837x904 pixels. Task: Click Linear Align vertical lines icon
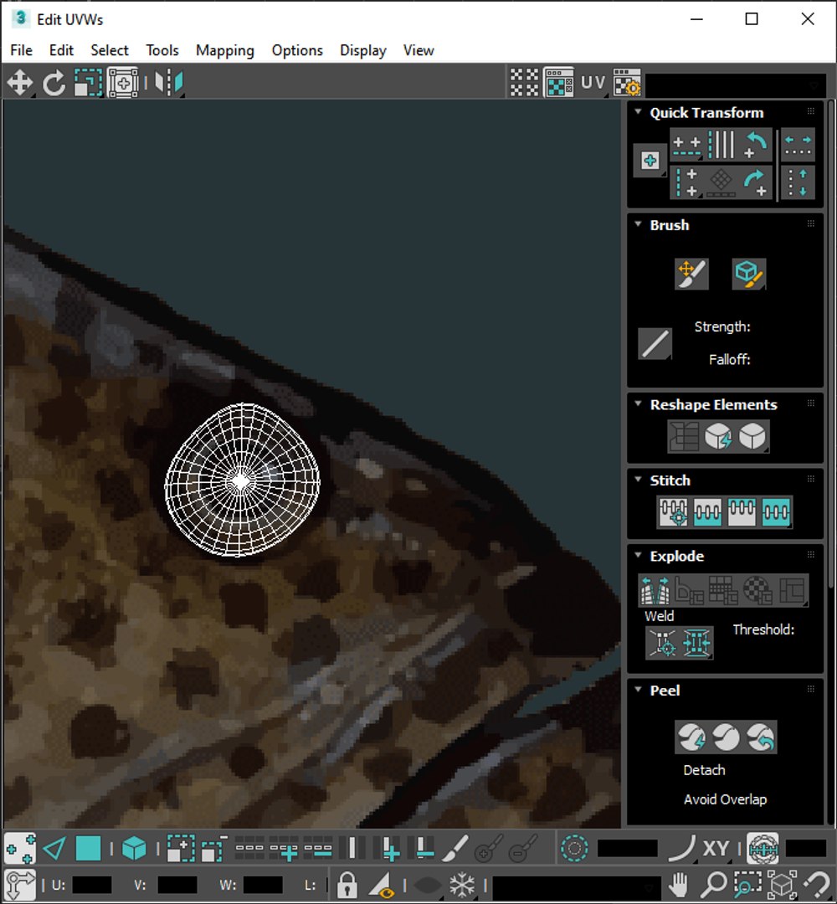click(721, 146)
